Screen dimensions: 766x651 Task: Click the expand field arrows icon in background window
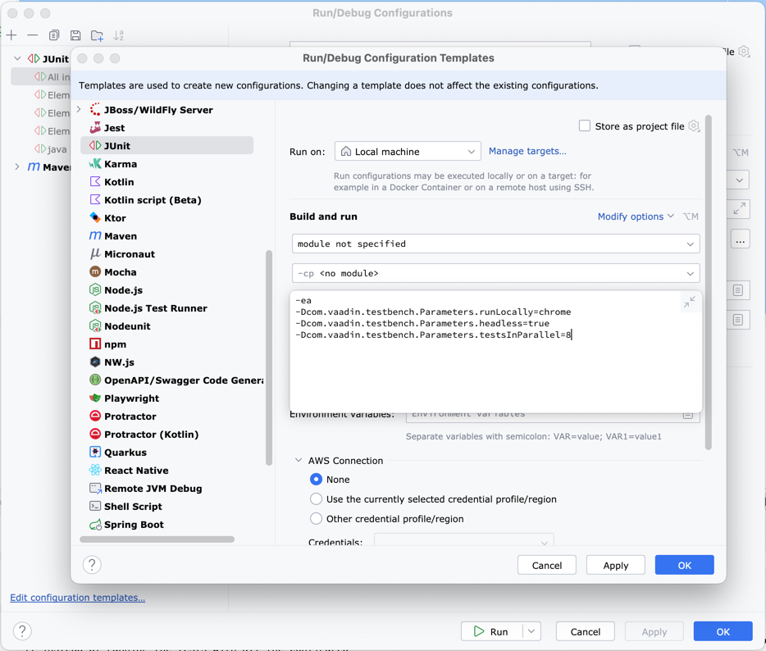[x=740, y=209]
